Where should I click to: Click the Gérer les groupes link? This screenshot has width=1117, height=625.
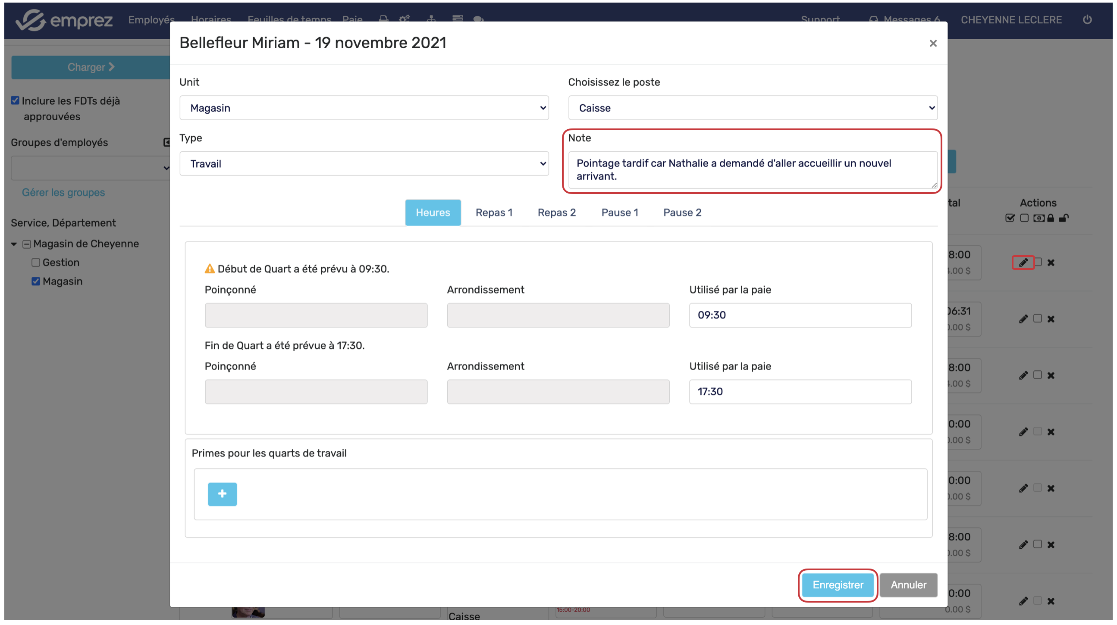point(63,192)
